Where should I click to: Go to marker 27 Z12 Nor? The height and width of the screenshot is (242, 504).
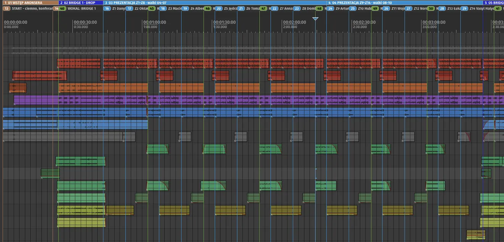click(x=409, y=8)
